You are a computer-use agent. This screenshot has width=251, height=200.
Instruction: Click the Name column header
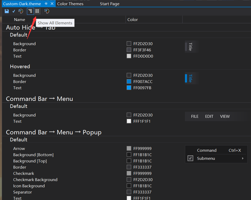(x=19, y=19)
